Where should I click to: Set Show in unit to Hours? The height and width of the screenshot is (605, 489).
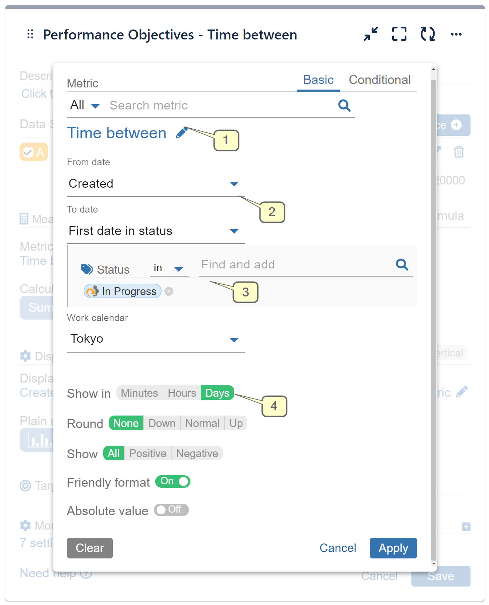pyautogui.click(x=182, y=393)
